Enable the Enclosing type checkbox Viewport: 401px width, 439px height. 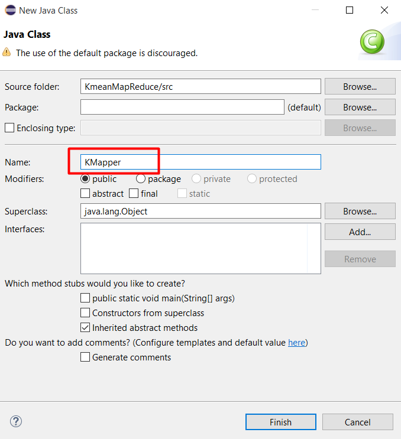(9, 128)
